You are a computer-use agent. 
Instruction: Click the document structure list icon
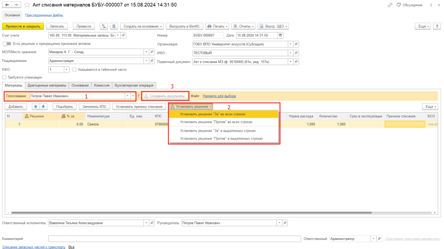point(113,26)
